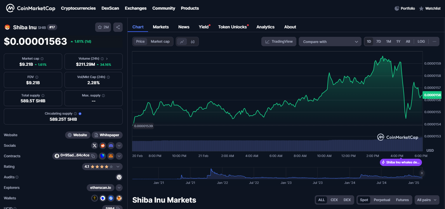Viewport: 445px width, 209px height.
Task: Set chart range to All
Action: [408, 42]
